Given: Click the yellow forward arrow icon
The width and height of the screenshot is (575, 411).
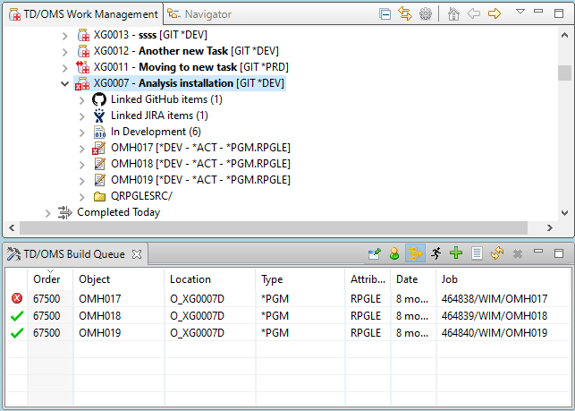Looking at the screenshot, I should [x=493, y=14].
